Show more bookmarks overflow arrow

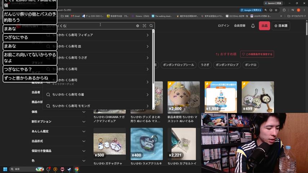281,16
